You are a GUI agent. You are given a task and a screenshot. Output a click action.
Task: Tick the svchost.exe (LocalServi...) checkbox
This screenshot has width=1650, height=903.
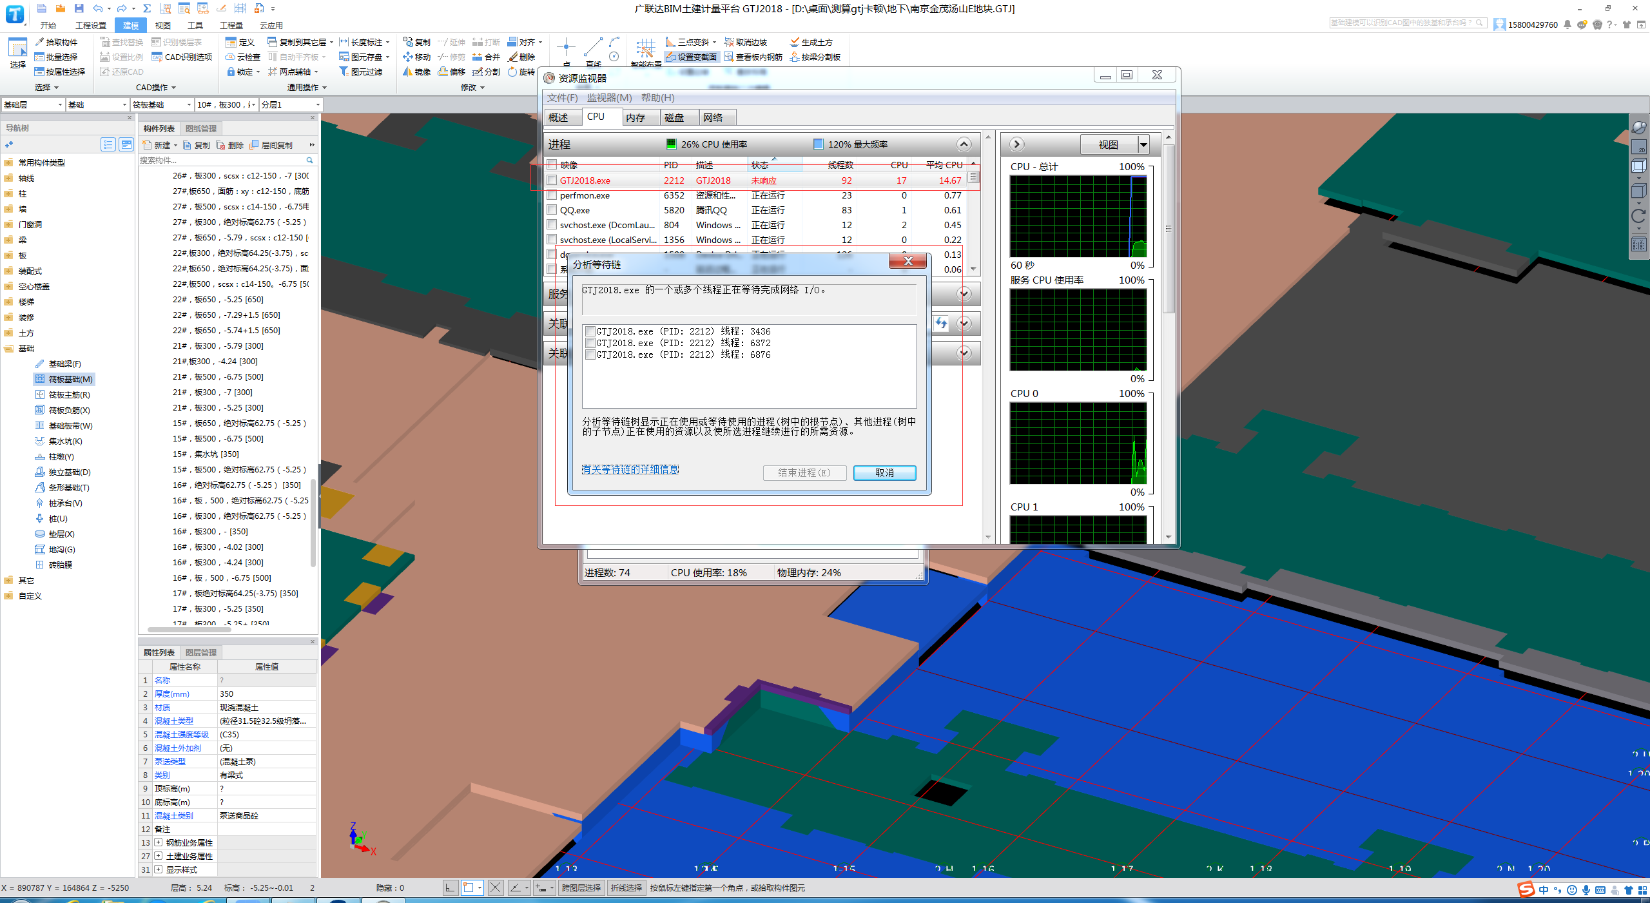pyautogui.click(x=552, y=239)
